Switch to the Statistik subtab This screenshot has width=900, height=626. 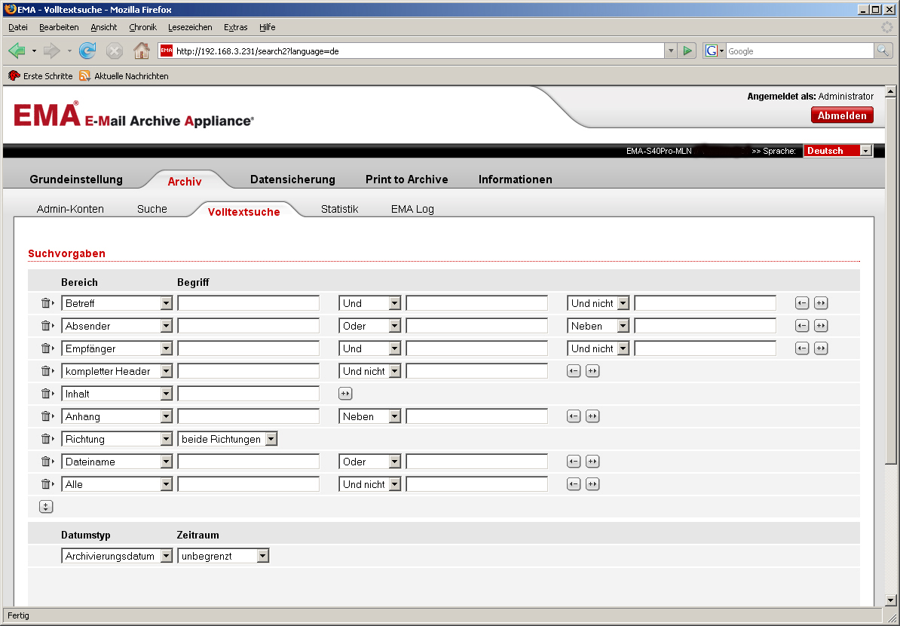point(340,209)
